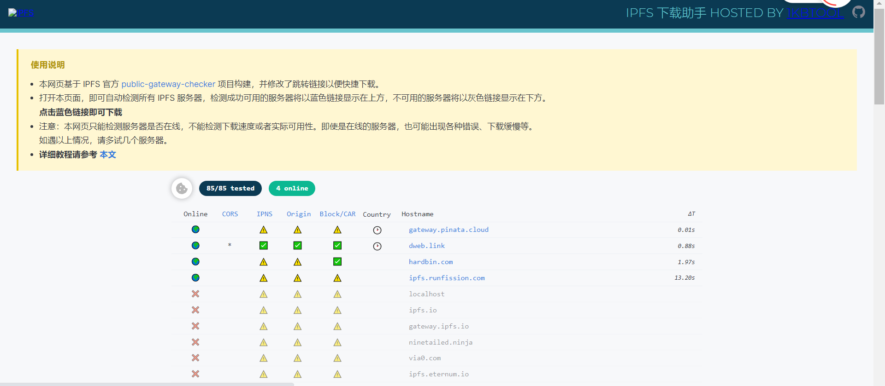Click Origin warning icon for gateway.pinata.cloud
Image resolution: width=885 pixels, height=386 pixels.
[x=298, y=230]
